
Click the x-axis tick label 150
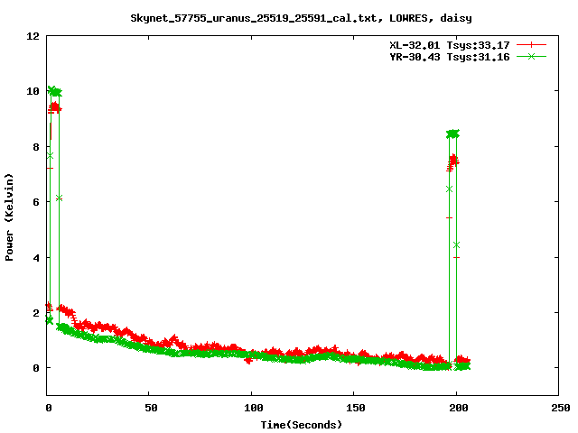click(x=356, y=408)
